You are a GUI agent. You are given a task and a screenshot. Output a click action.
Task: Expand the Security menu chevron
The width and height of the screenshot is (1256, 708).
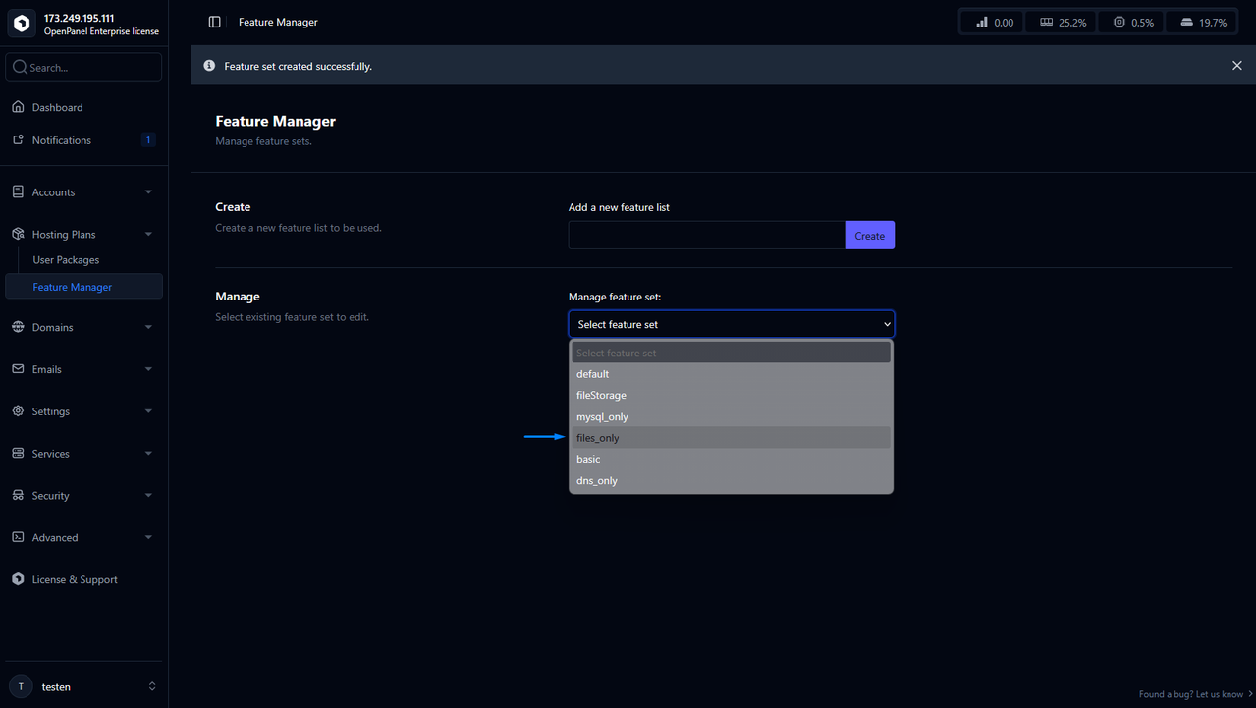click(x=148, y=496)
